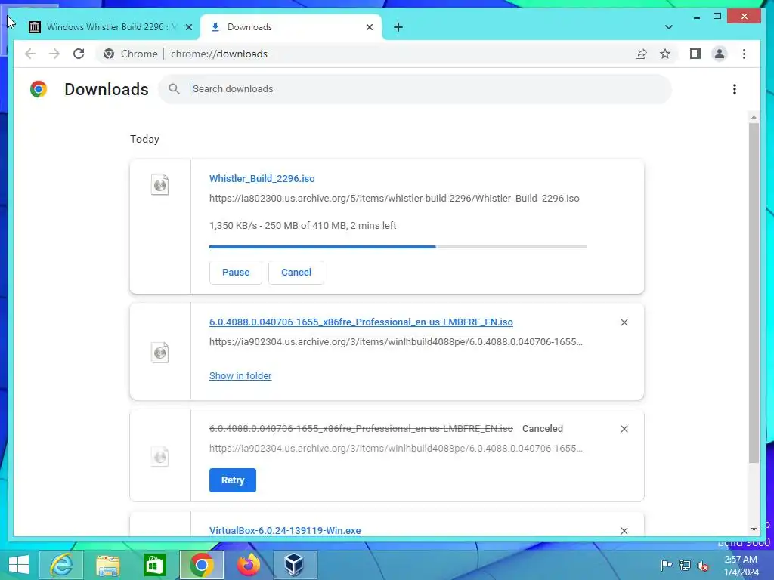Screen dimensions: 774x580
Task: Launch Firefox from the taskbar
Action: pyautogui.click(x=248, y=564)
